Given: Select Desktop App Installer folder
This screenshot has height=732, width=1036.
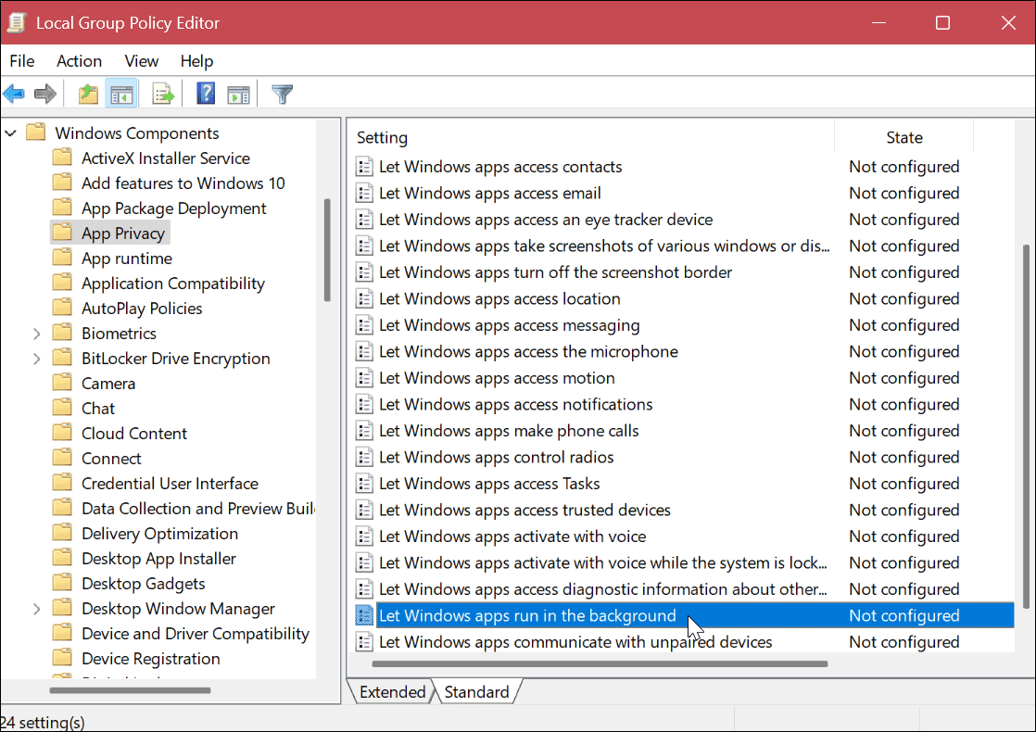Looking at the screenshot, I should (158, 558).
